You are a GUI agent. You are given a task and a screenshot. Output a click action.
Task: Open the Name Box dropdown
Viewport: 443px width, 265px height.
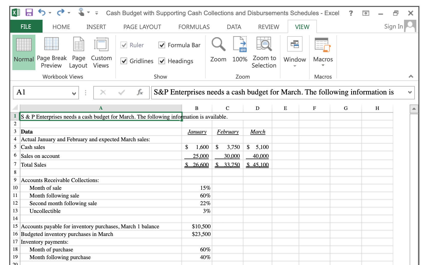point(74,93)
